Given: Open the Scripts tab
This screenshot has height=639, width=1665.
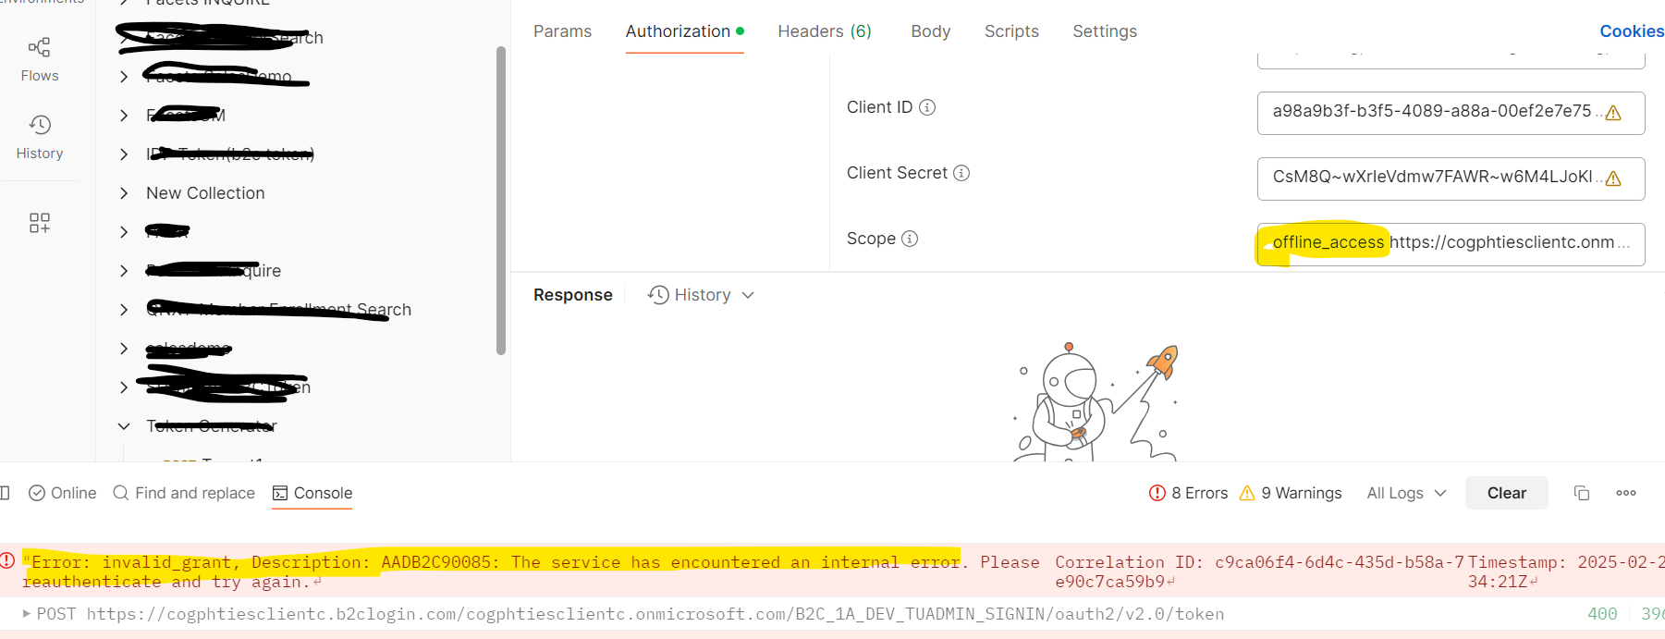Looking at the screenshot, I should tap(1011, 31).
